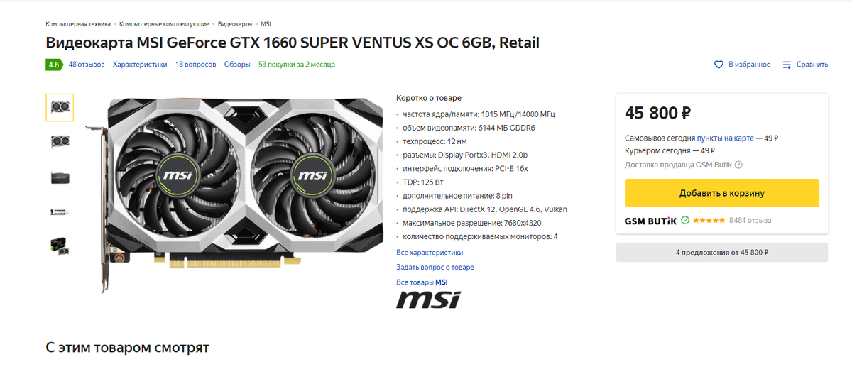The image size is (852, 374).
Task: Click the compare list icon
Action: (x=787, y=65)
